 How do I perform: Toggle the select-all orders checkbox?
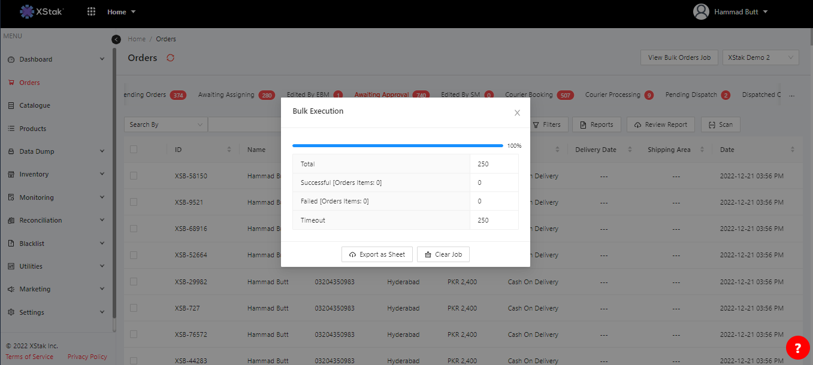134,150
